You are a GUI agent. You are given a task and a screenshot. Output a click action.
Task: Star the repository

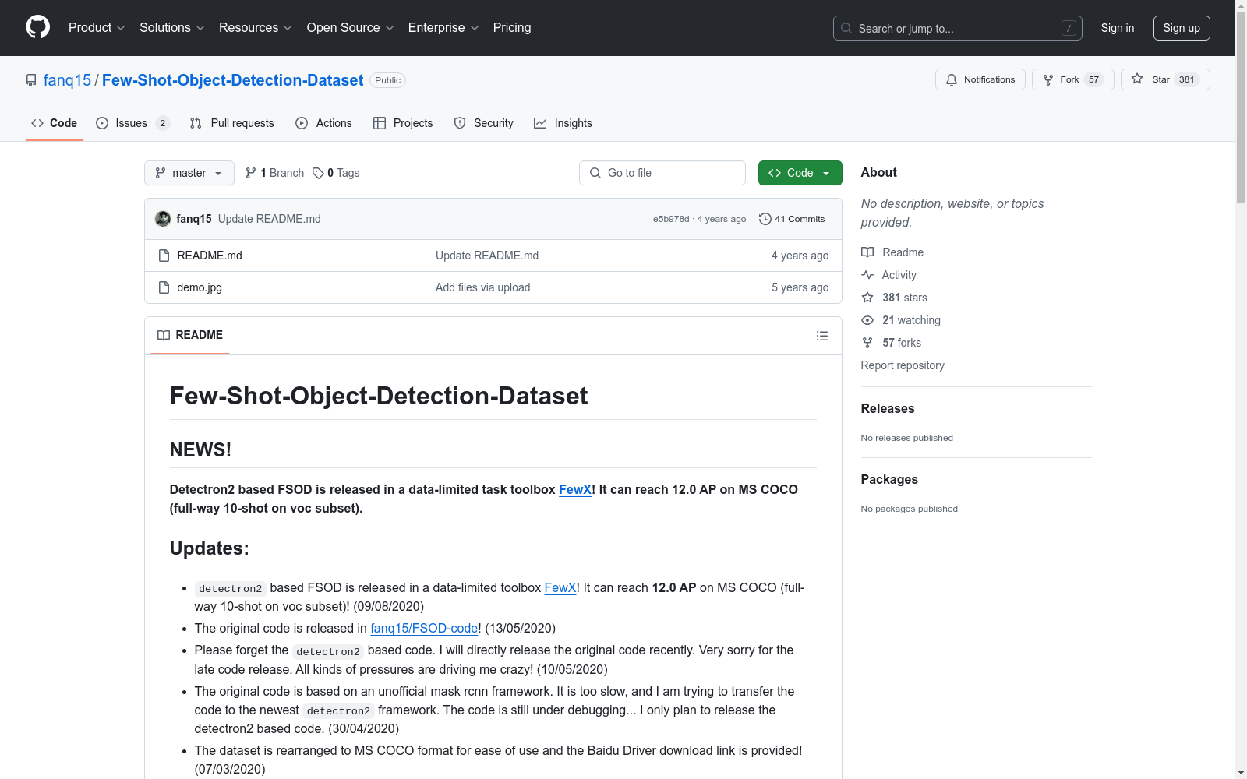(1165, 79)
